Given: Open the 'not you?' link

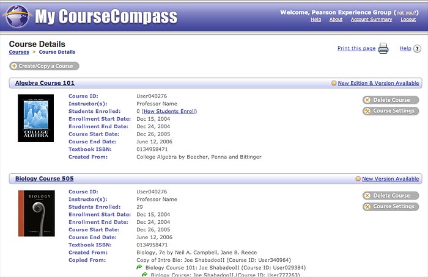Looking at the screenshot, I should click(x=406, y=13).
